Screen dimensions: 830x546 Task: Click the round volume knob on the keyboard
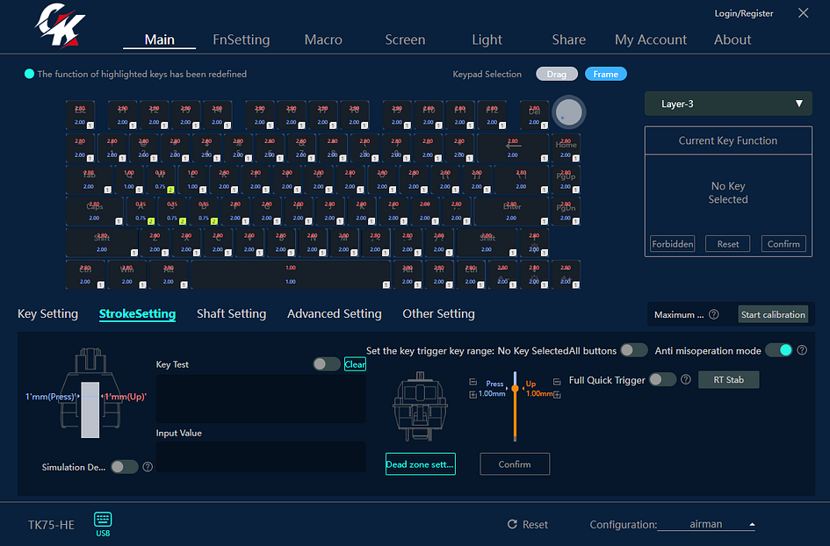click(569, 112)
